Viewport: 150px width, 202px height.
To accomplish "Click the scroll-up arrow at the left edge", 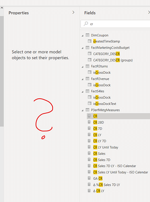I will (x=2, y=8).
